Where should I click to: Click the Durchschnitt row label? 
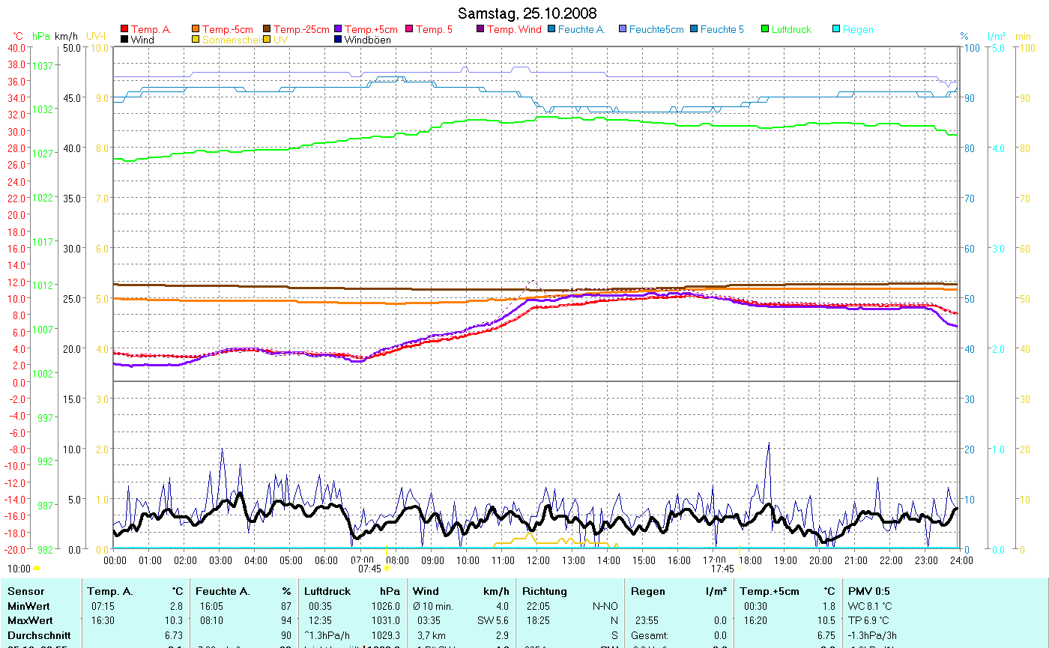(x=39, y=635)
